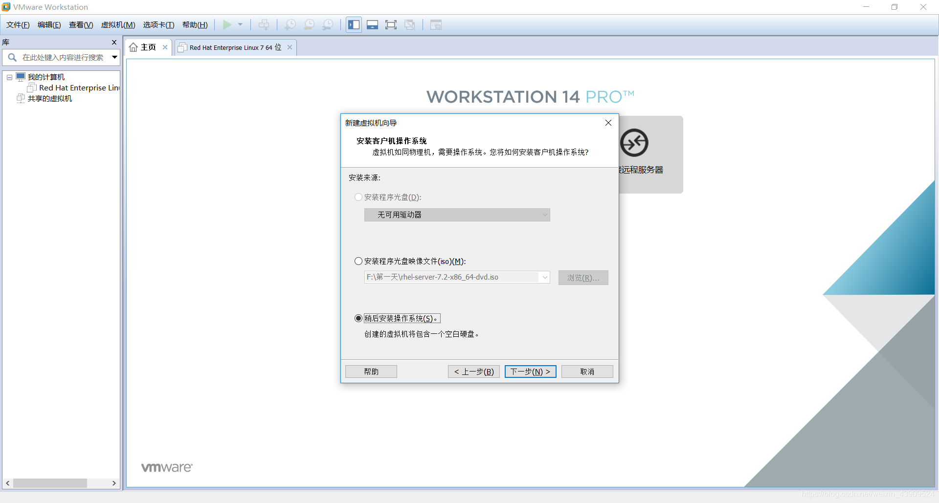Click the 安装来源 label
This screenshot has width=939, height=503.
(364, 178)
